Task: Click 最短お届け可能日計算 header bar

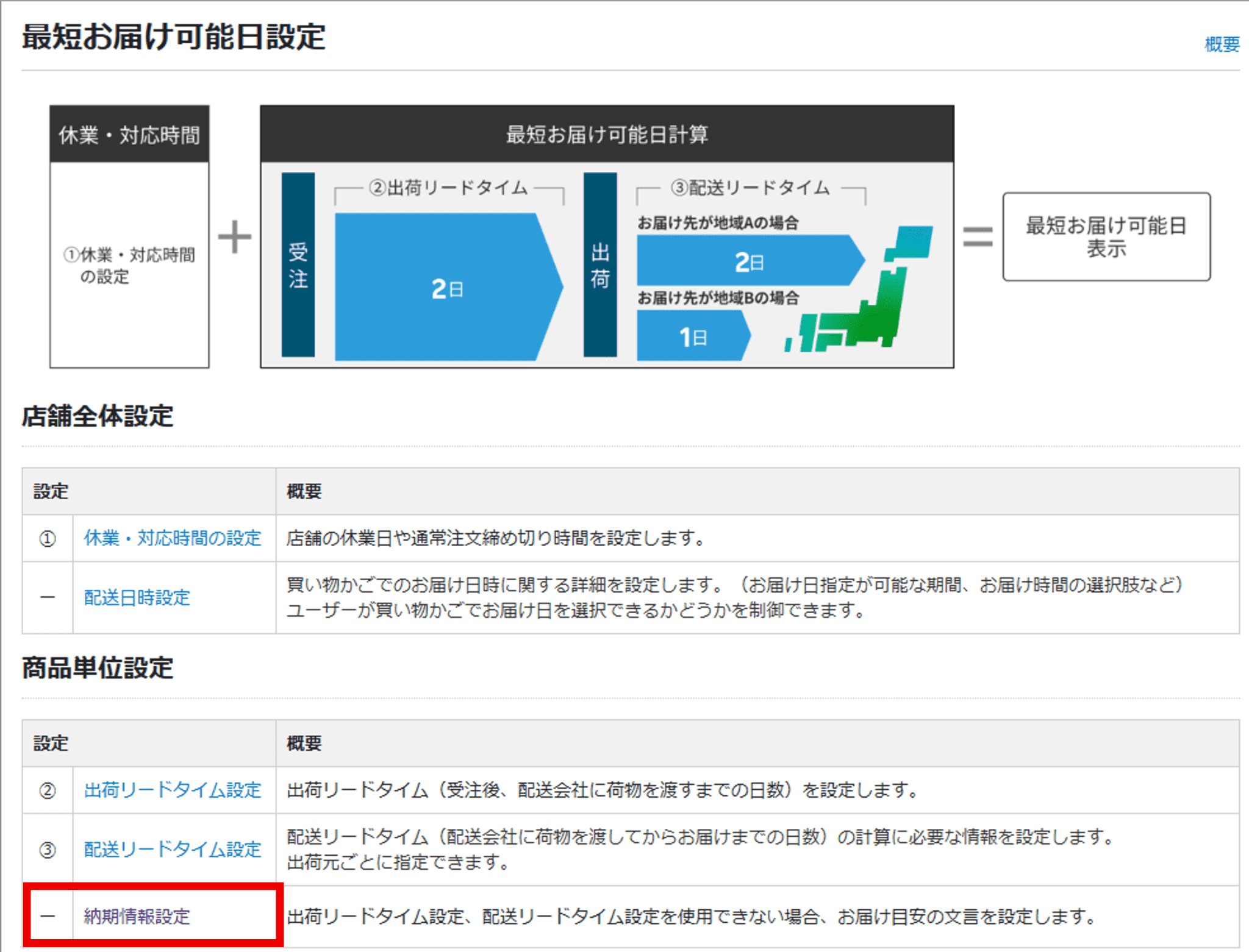Action: [x=607, y=135]
